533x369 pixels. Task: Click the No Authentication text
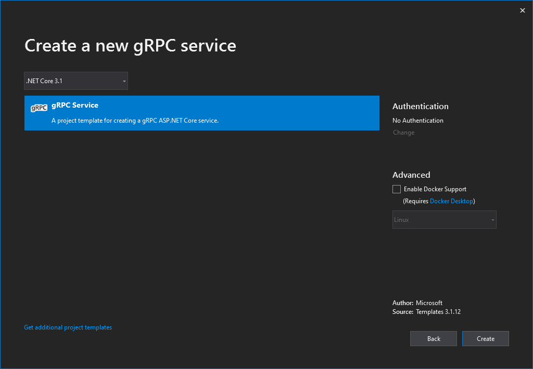(x=418, y=121)
